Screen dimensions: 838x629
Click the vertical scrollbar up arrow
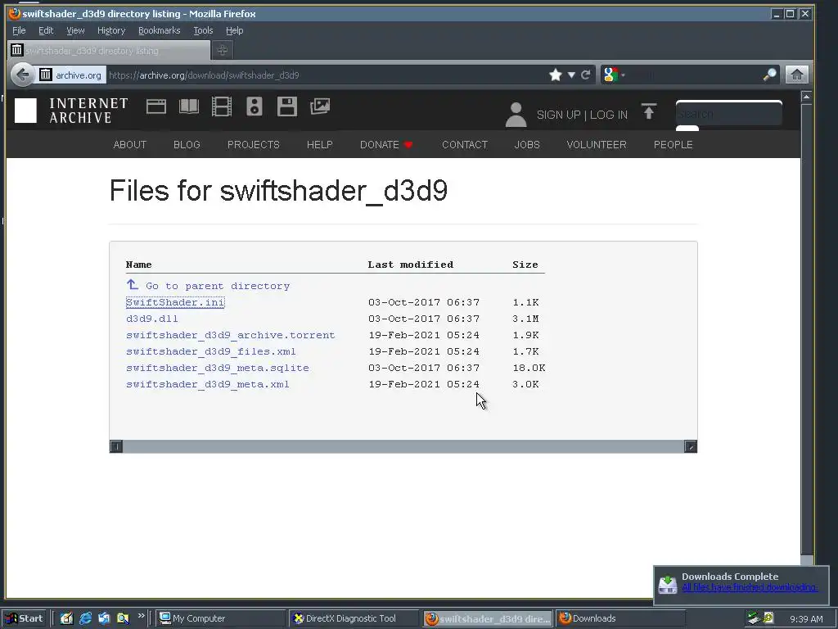(x=806, y=97)
